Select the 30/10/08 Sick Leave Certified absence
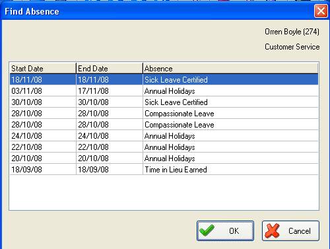The height and width of the screenshot is (249, 330). tap(164, 102)
